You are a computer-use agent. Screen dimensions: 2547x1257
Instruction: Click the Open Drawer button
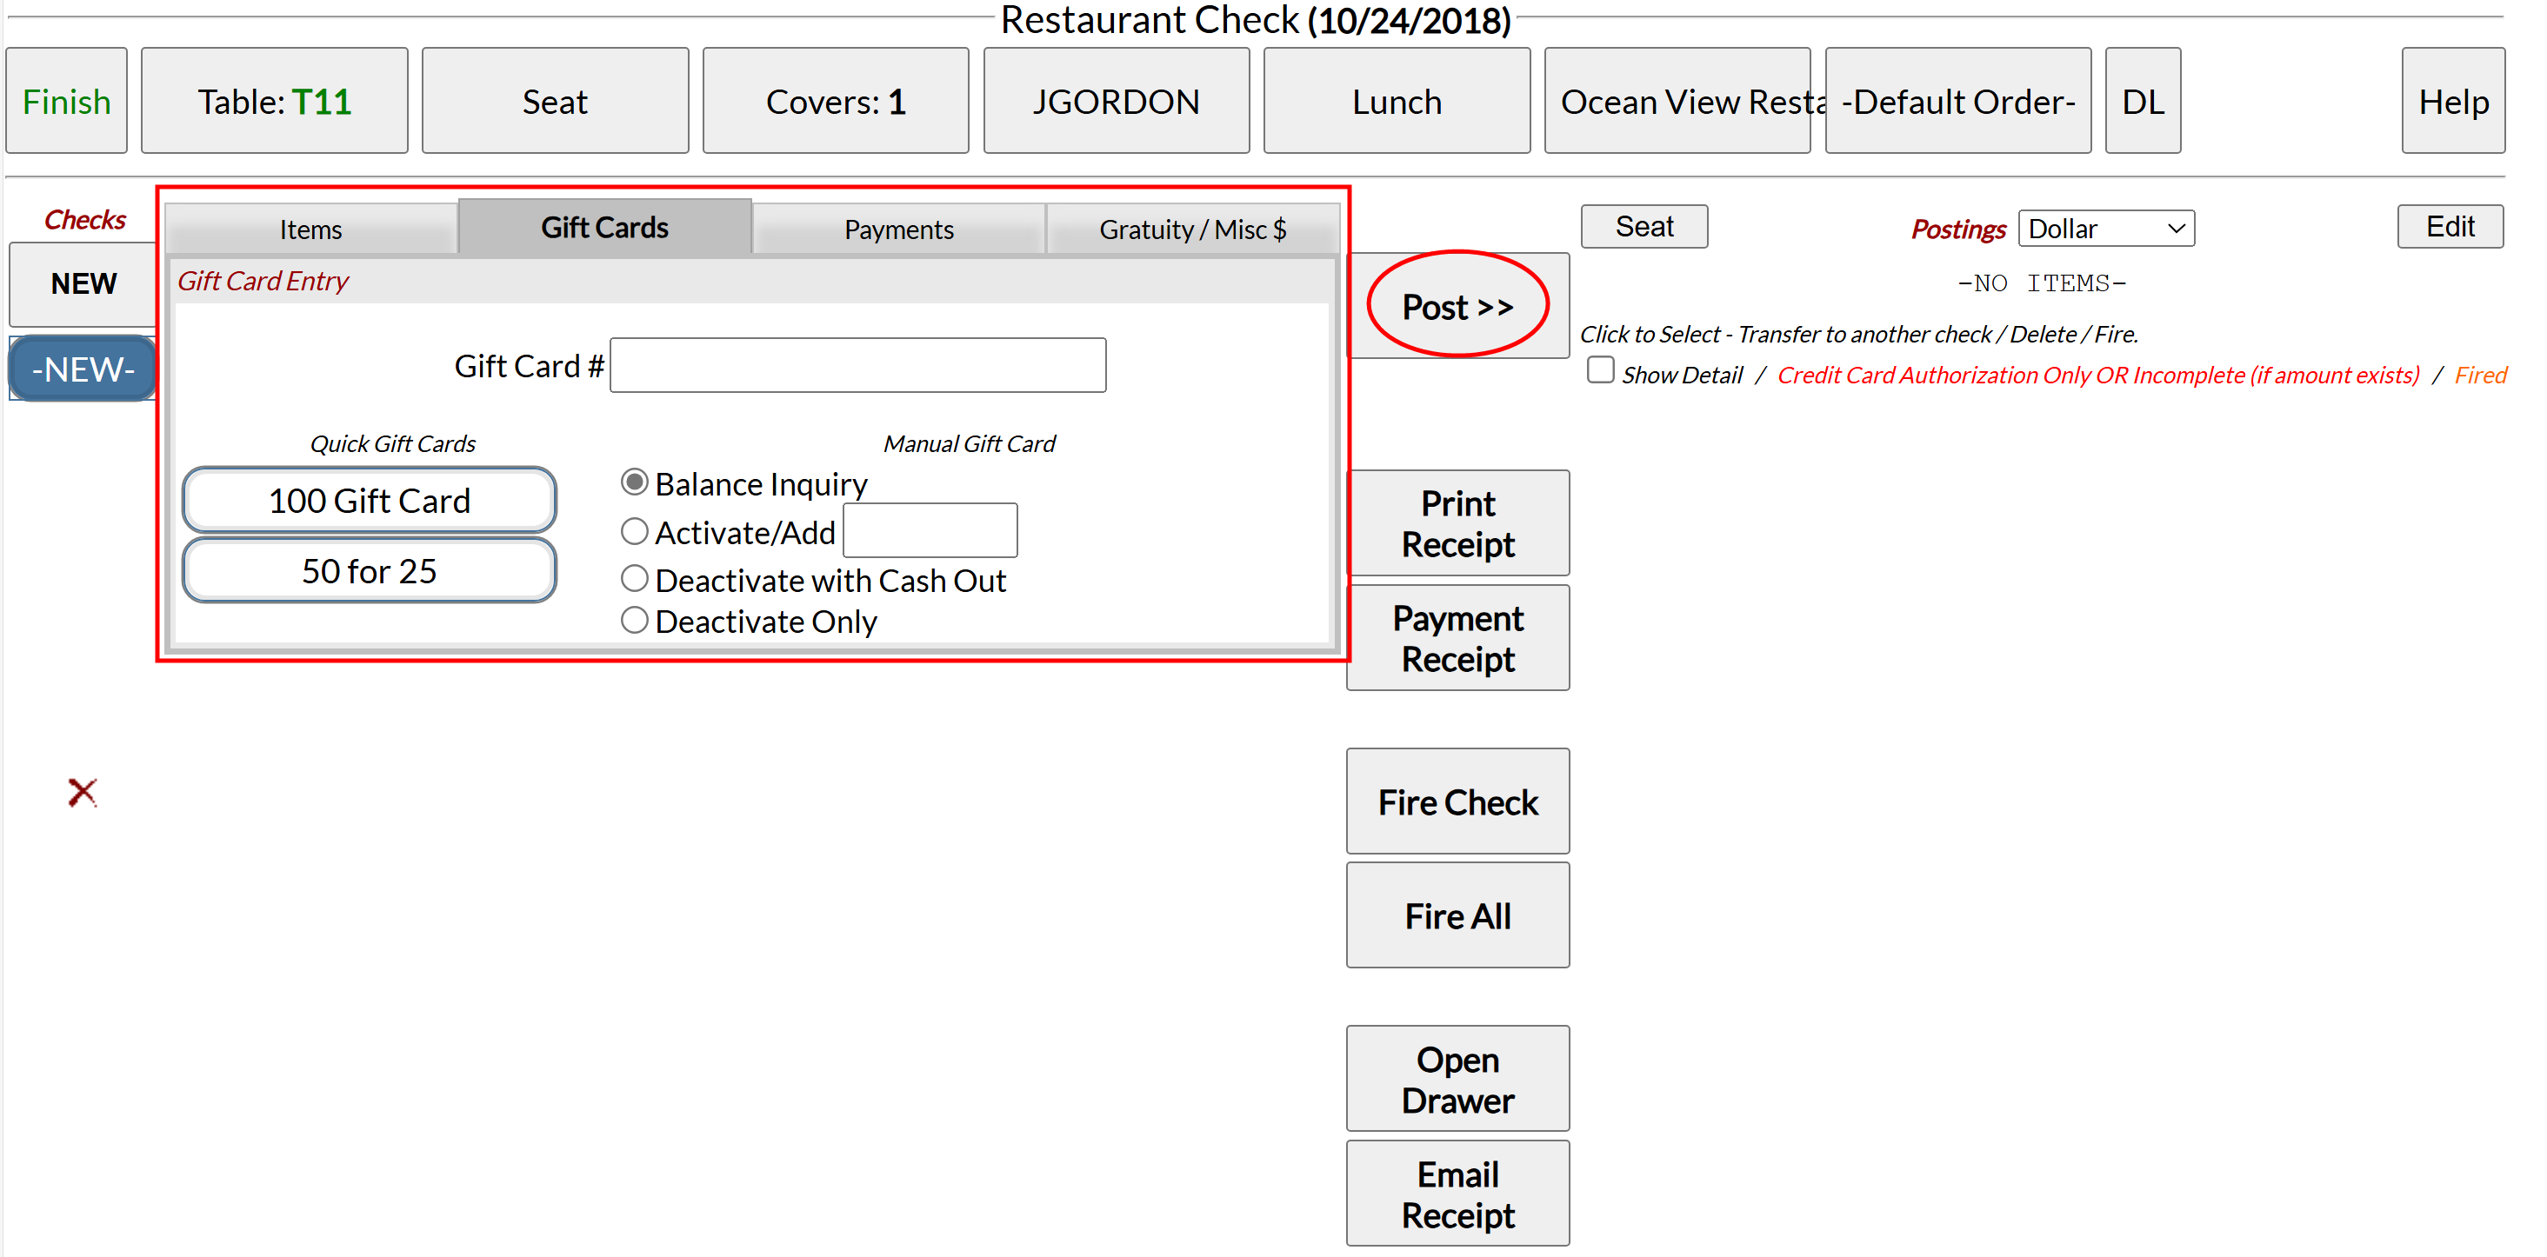point(1457,1079)
